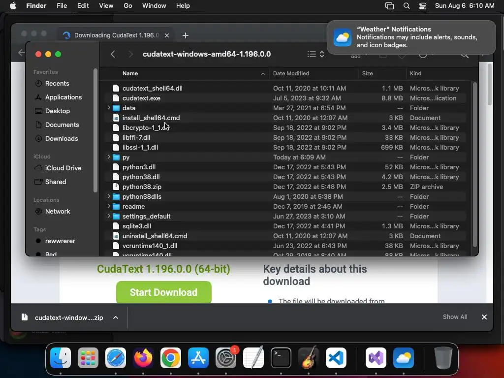Viewport: 504px width, 378px height.
Task: Open the App Store from the Dock
Action: tap(198, 358)
